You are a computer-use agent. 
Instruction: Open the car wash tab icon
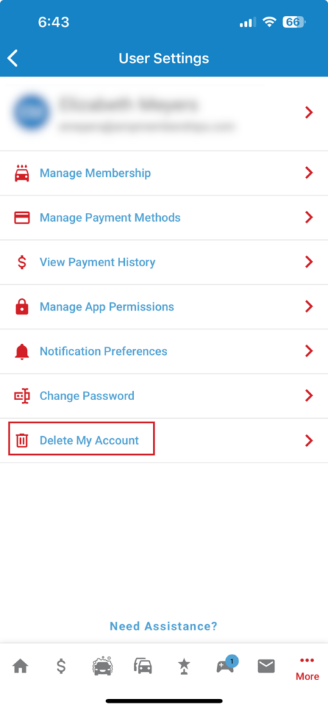(102, 666)
